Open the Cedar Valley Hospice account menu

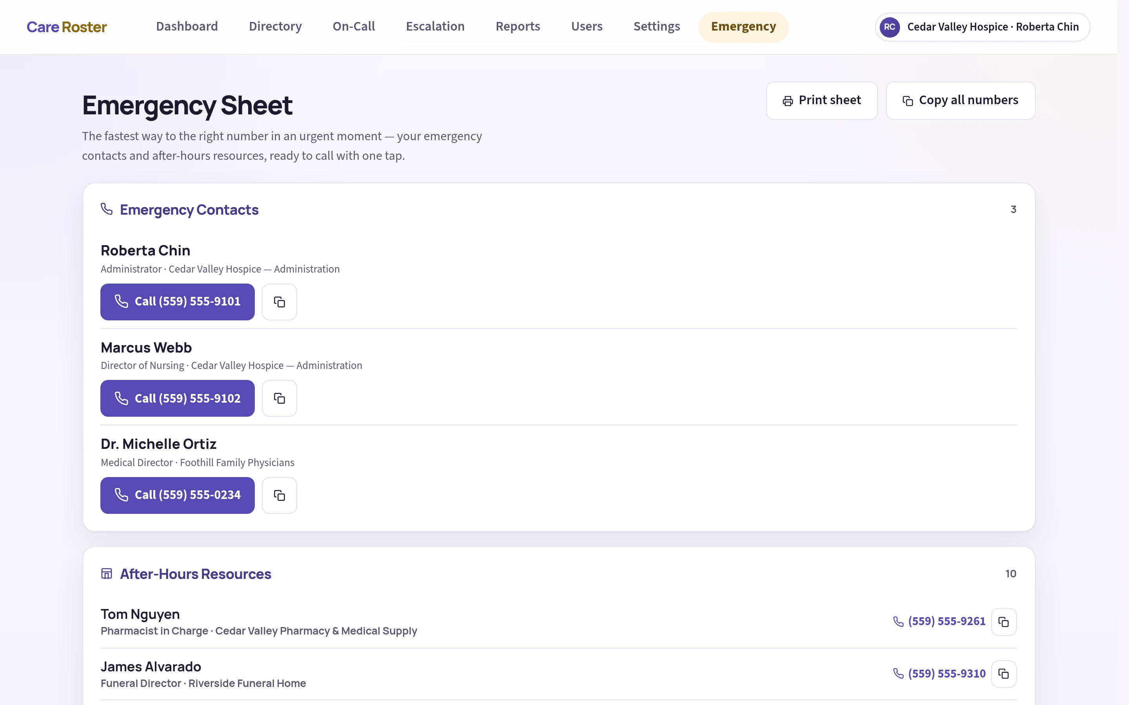coord(982,27)
